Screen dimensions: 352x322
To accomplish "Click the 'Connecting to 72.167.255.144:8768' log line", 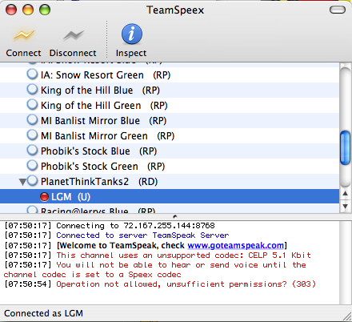I will click(110, 226).
